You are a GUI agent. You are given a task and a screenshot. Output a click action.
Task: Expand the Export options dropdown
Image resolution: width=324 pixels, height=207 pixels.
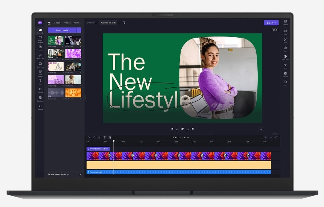(271, 23)
